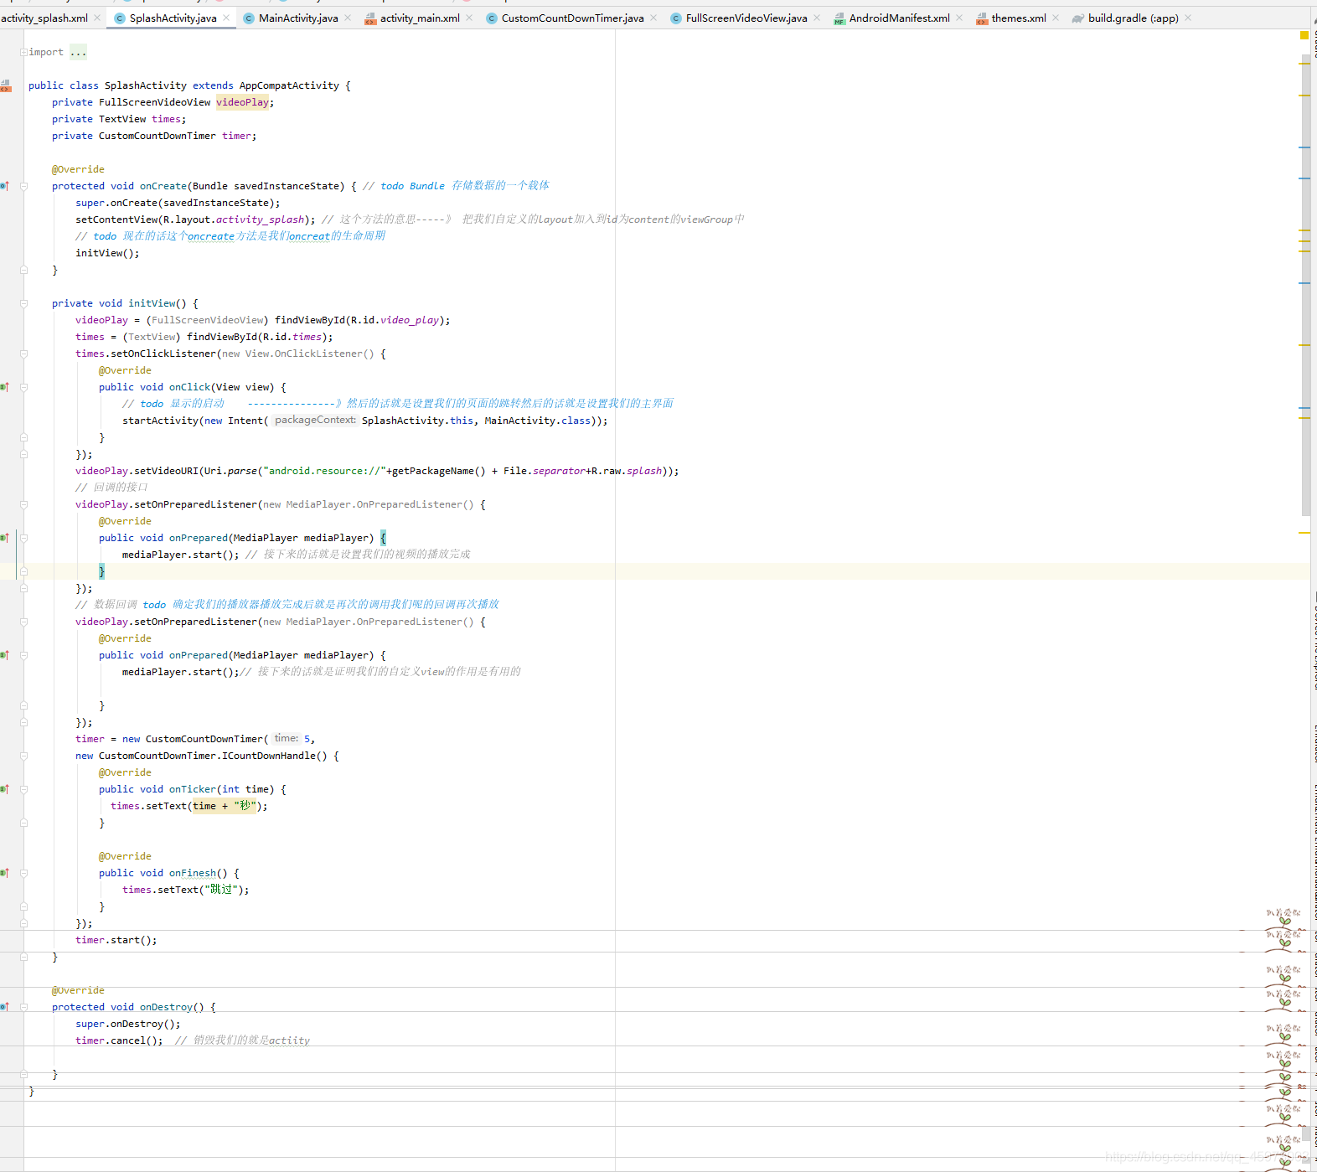The width and height of the screenshot is (1317, 1172).
Task: Click the override gutter icon beside onDestroy
Action: tap(4, 1007)
